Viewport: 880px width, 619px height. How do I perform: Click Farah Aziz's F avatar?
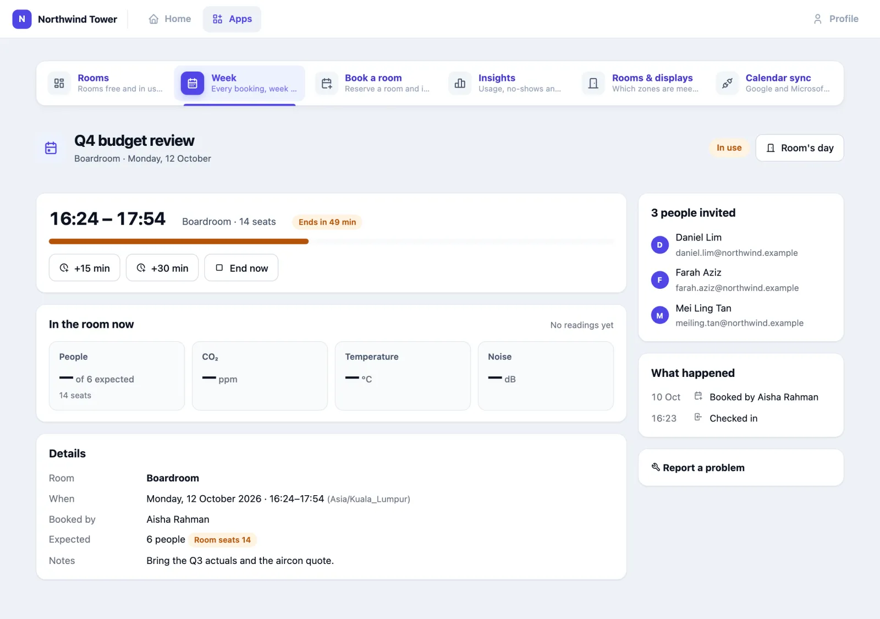pos(660,280)
